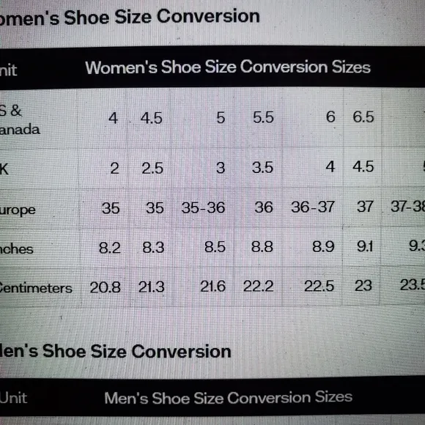Select the Europe size 37 cell
Image resolution: width=425 pixels, height=425 pixels.
pyautogui.click(x=365, y=207)
